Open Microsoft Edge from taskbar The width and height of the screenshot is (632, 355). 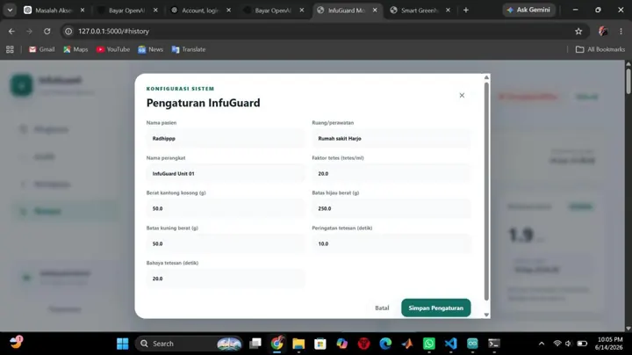[x=385, y=344]
